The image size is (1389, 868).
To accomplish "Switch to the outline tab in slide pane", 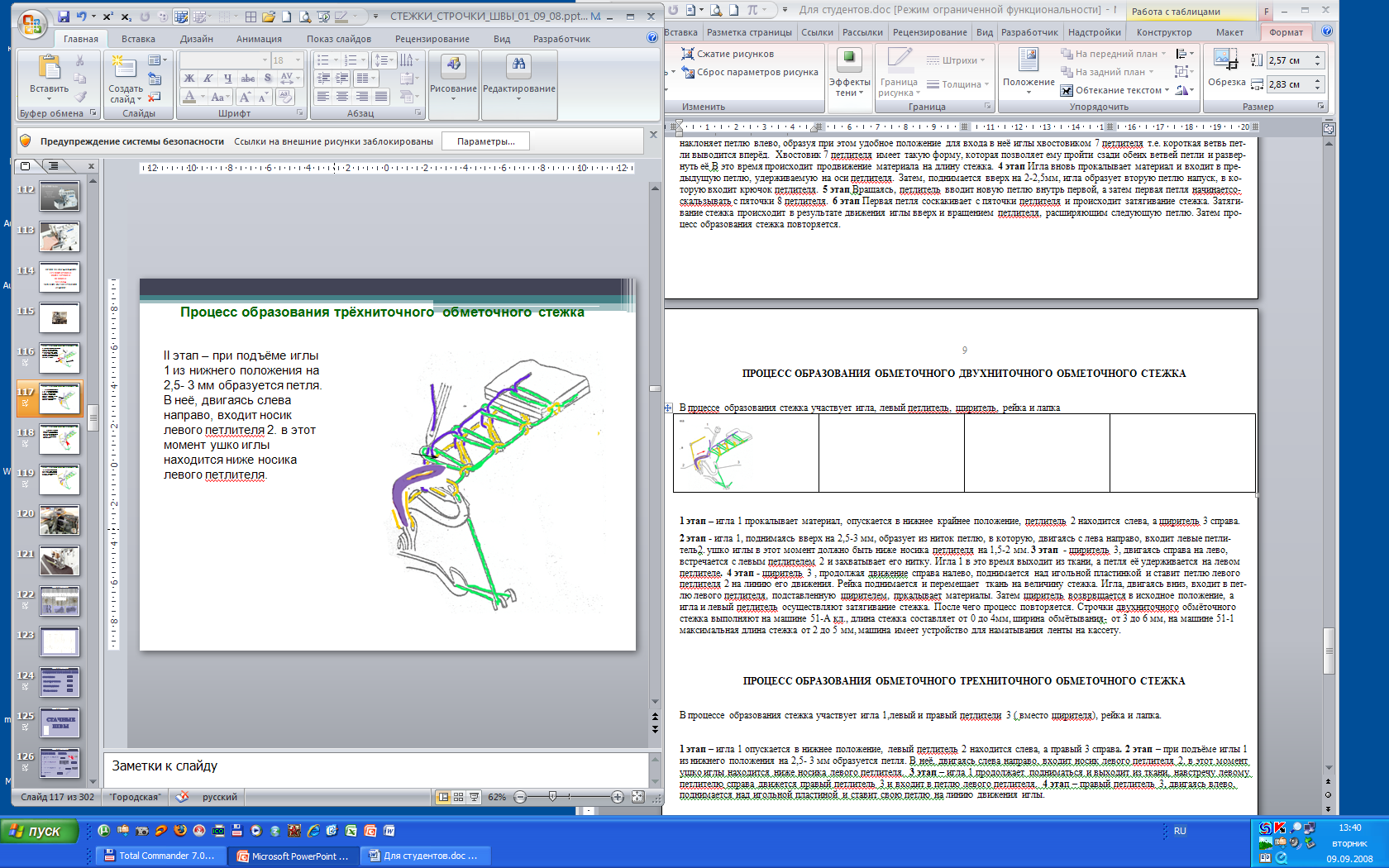I will tap(53, 165).
